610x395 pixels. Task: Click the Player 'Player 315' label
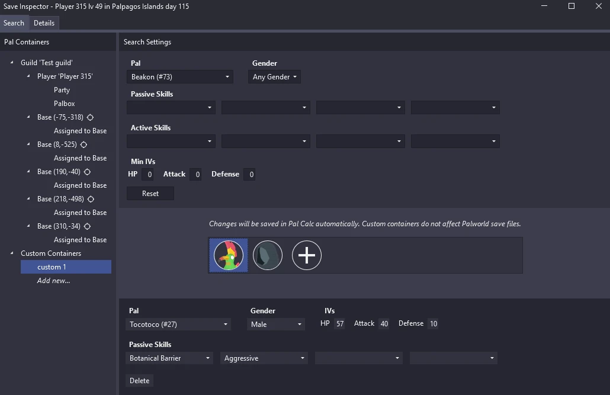pyautogui.click(x=65, y=76)
